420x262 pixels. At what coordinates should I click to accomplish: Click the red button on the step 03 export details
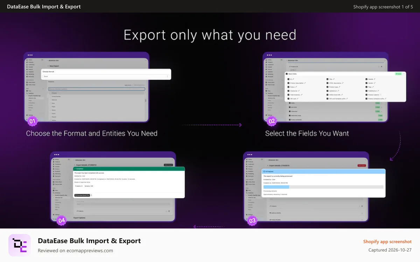tap(362, 166)
